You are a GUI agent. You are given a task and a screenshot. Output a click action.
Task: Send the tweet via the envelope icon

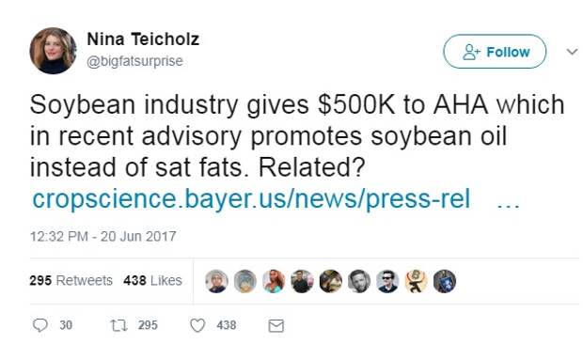tap(276, 326)
